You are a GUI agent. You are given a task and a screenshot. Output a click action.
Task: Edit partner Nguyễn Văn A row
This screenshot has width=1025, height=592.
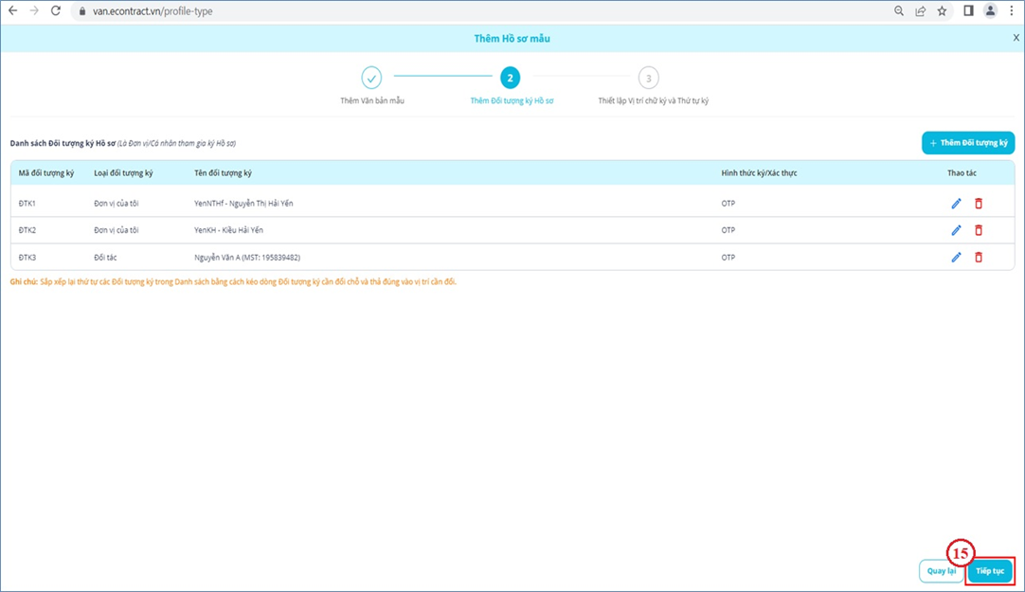[956, 257]
